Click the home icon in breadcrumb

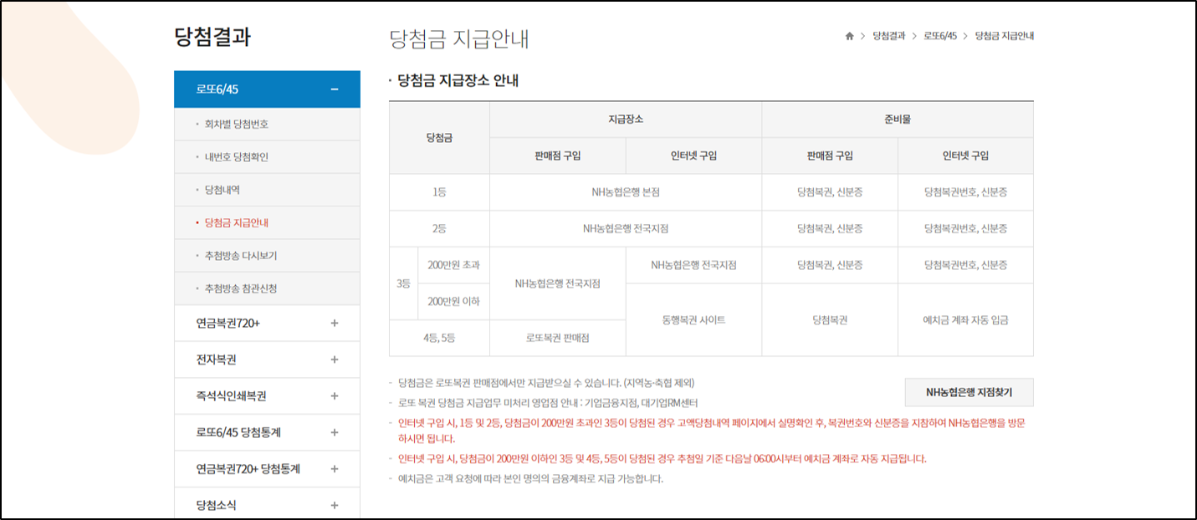[x=850, y=36]
